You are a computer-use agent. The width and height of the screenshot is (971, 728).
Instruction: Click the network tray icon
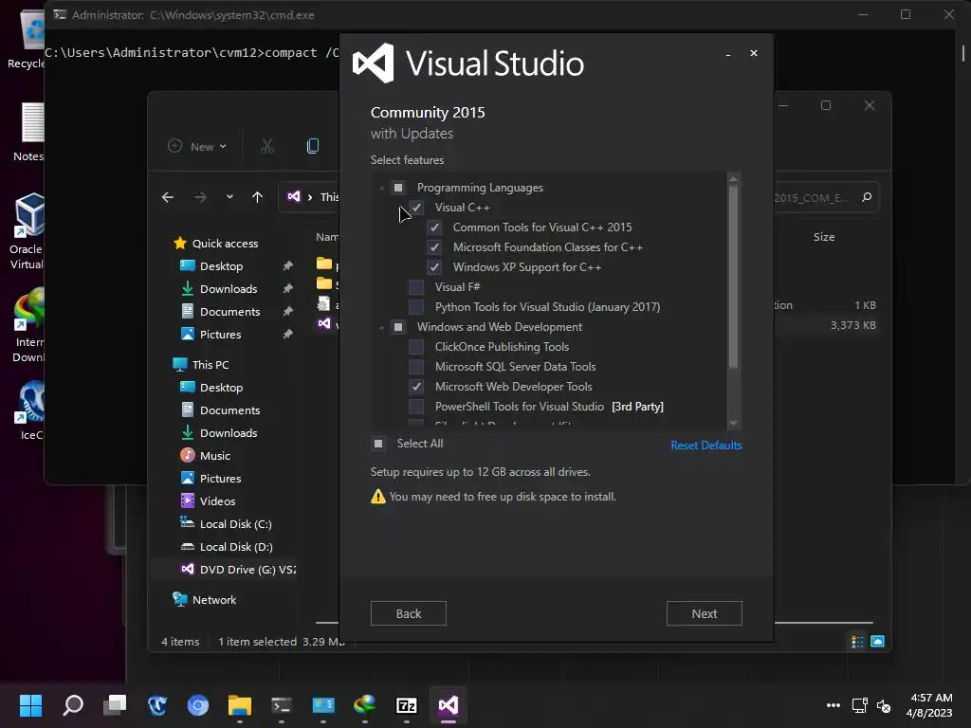coord(859,705)
